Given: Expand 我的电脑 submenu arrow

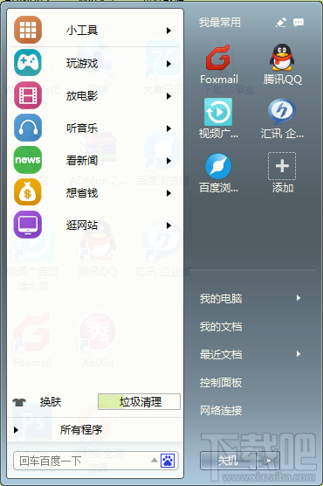Looking at the screenshot, I should 299,298.
